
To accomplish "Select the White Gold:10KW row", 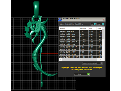I will coord(81,52).
